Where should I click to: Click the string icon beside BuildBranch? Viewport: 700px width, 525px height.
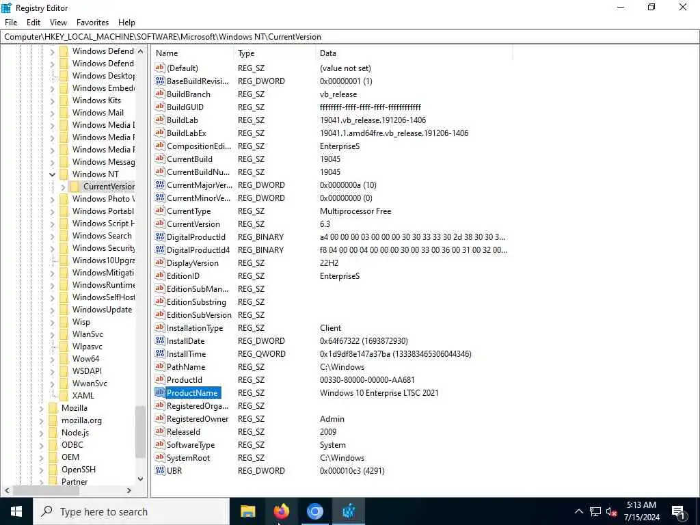click(x=160, y=94)
